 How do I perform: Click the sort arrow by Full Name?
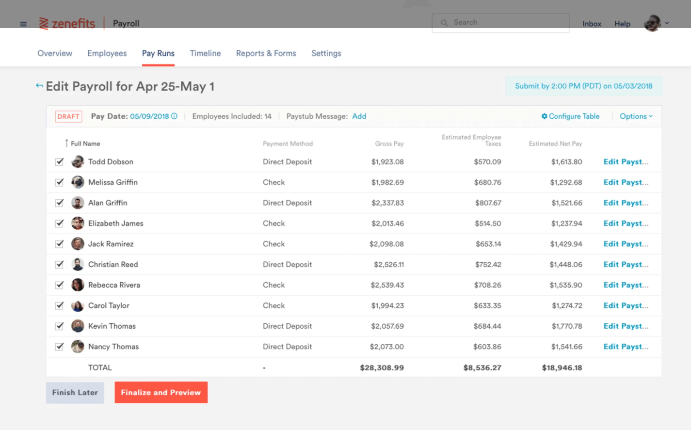[66, 143]
